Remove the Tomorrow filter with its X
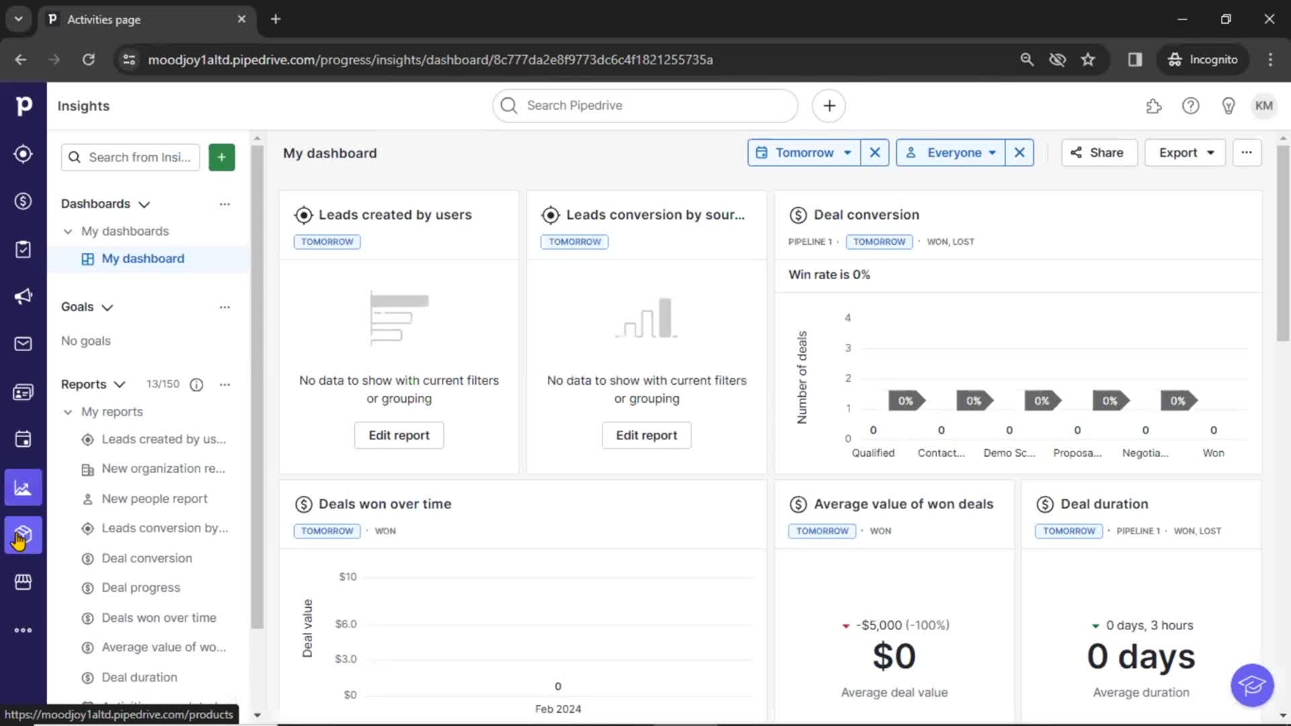Image resolution: width=1291 pixels, height=726 pixels. click(x=874, y=153)
